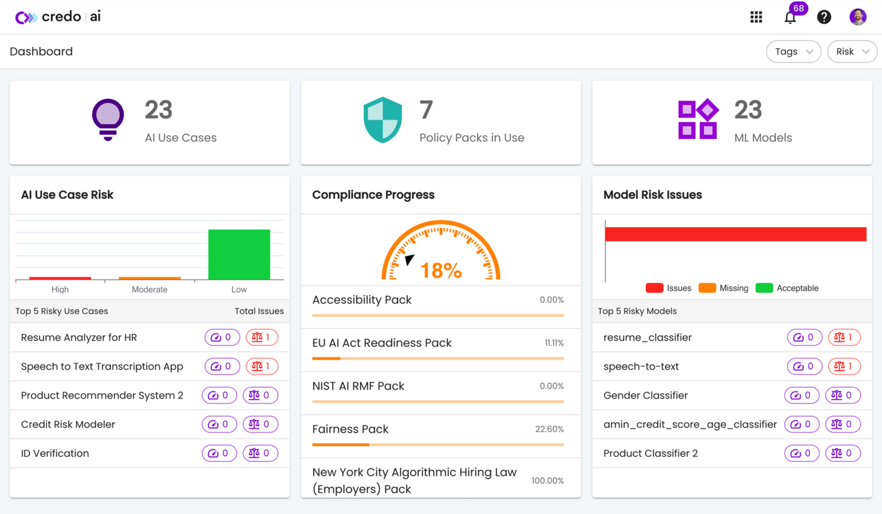The height and width of the screenshot is (514, 882).
Task: Click scales badge for Product Recommender System 2
Action: [x=260, y=395]
